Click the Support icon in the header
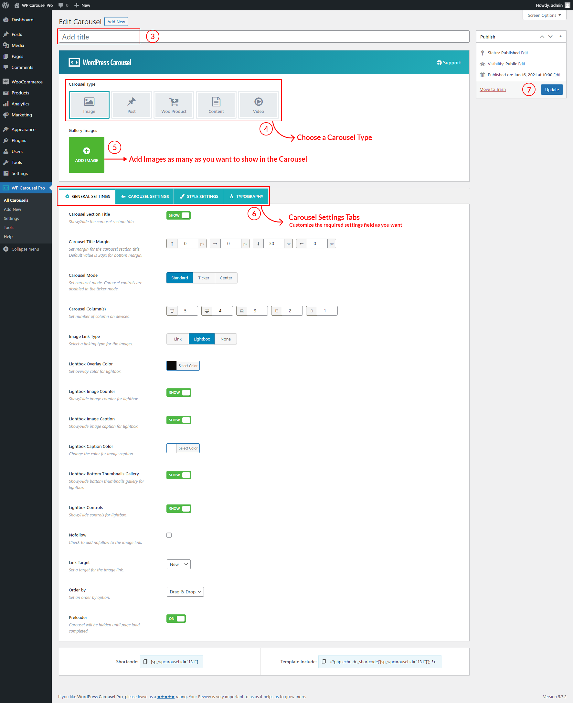 439,63
